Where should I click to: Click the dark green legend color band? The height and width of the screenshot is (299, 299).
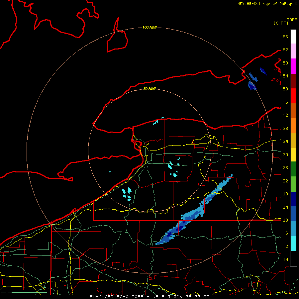pyautogui.click(x=293, y=169)
